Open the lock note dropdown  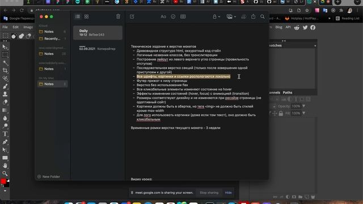click(216, 16)
